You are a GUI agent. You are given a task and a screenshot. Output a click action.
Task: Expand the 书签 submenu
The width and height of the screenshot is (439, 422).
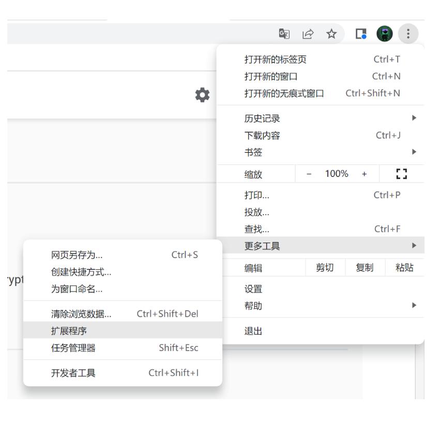point(321,153)
